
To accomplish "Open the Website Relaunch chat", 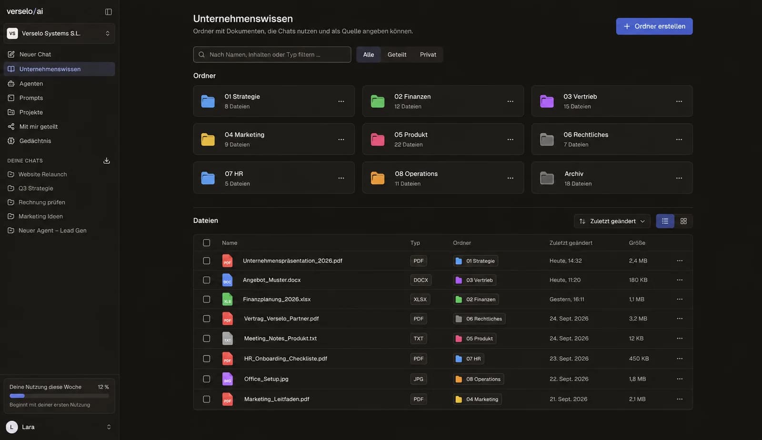I will (x=59, y=174).
